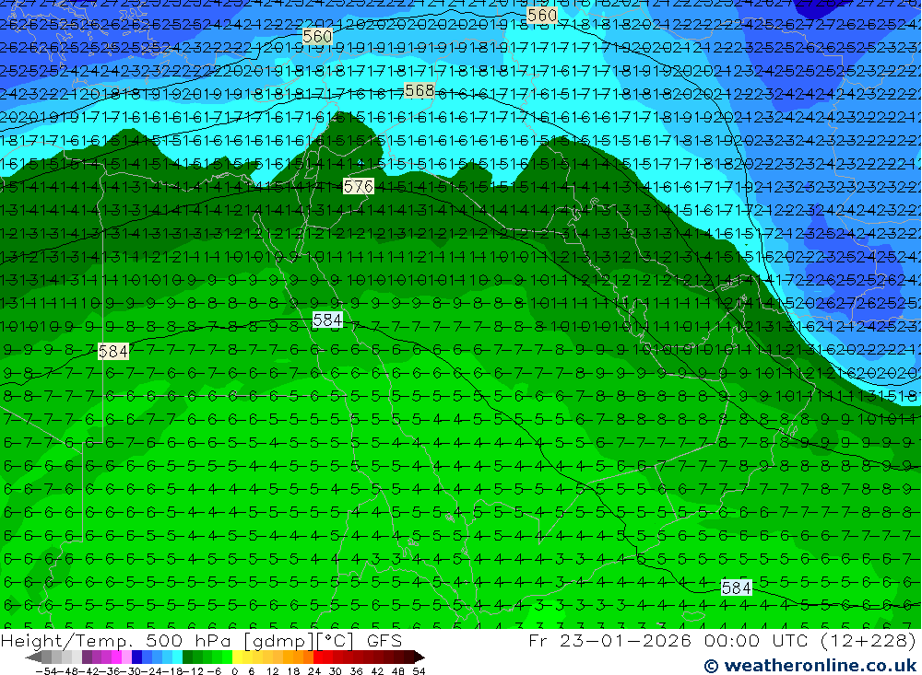Click the '-42' legend value

pos(90,671)
